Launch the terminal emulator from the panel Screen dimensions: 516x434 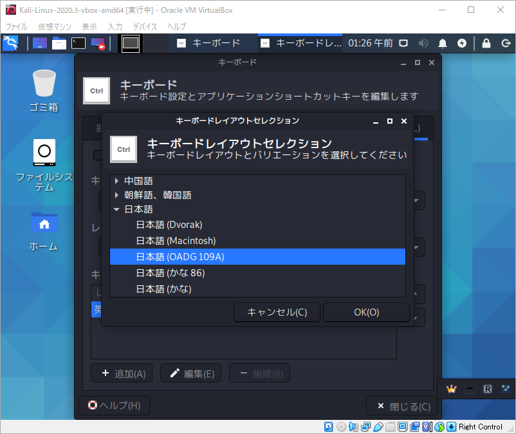pyautogui.click(x=78, y=43)
